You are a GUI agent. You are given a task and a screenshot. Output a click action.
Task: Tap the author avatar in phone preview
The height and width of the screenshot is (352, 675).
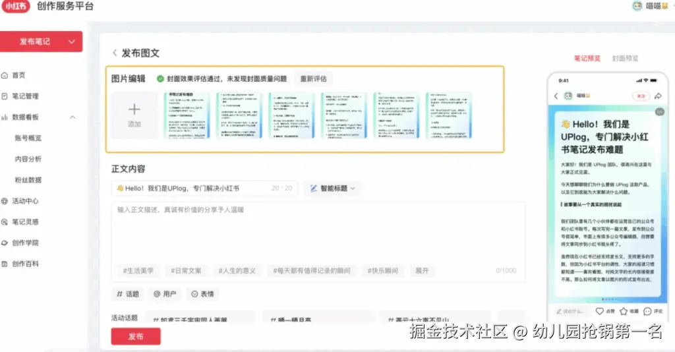[568, 96]
